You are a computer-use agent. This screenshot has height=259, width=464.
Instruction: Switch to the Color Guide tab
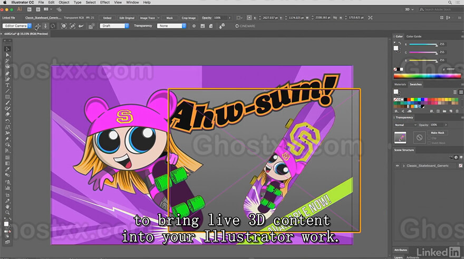pos(414,36)
